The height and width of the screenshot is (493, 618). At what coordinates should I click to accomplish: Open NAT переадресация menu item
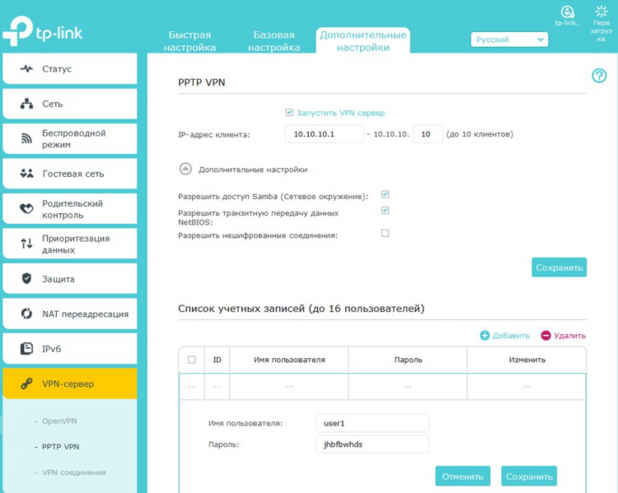tap(70, 314)
